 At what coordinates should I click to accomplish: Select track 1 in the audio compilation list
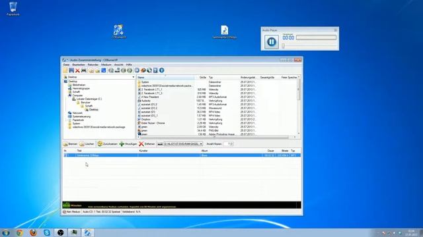pos(182,155)
